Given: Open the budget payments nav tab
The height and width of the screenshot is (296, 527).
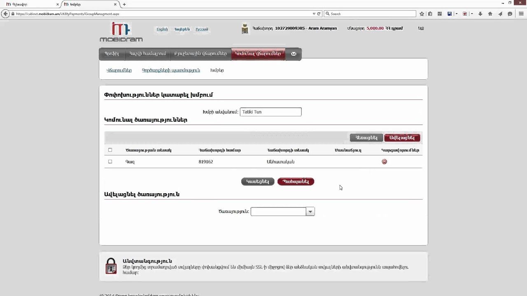Looking at the screenshot, I should point(201,54).
